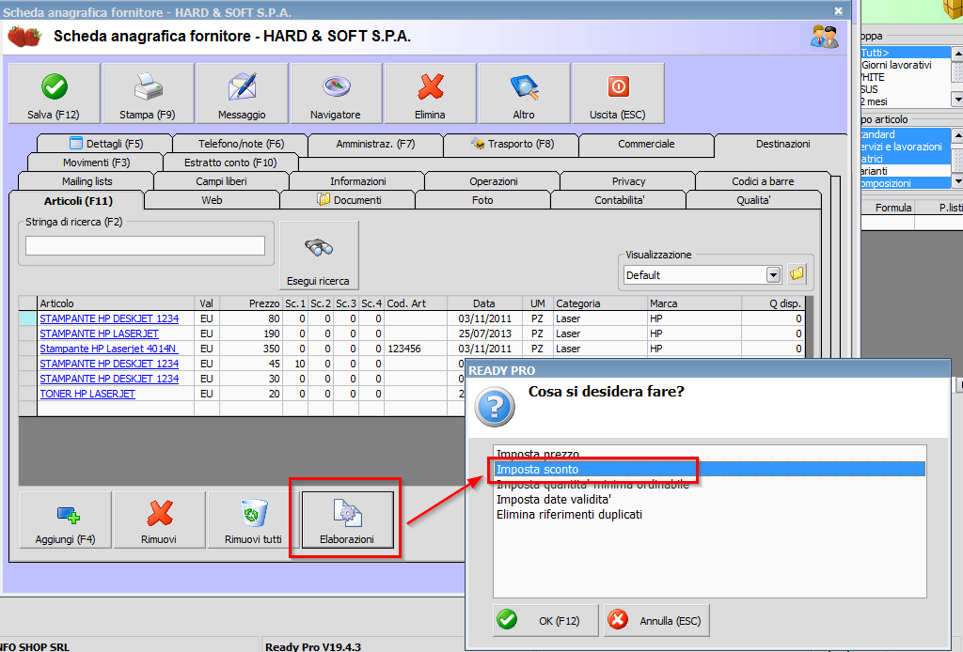Click the Stampa (F9) printer button
Image resolution: width=963 pixels, height=652 pixels.
pyautogui.click(x=148, y=93)
